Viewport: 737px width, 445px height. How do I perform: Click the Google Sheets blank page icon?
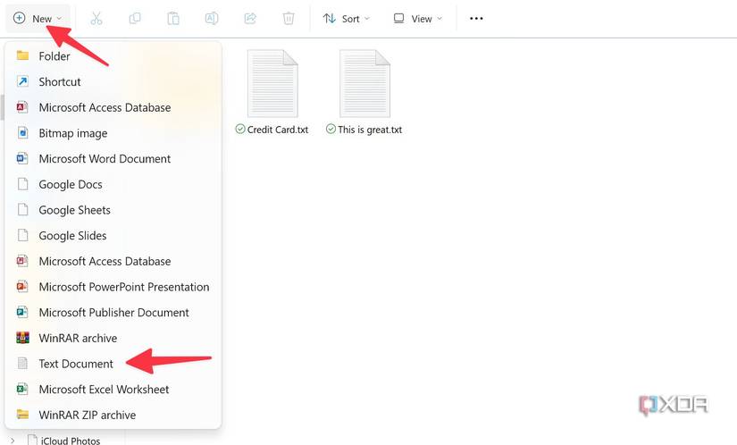tap(22, 210)
